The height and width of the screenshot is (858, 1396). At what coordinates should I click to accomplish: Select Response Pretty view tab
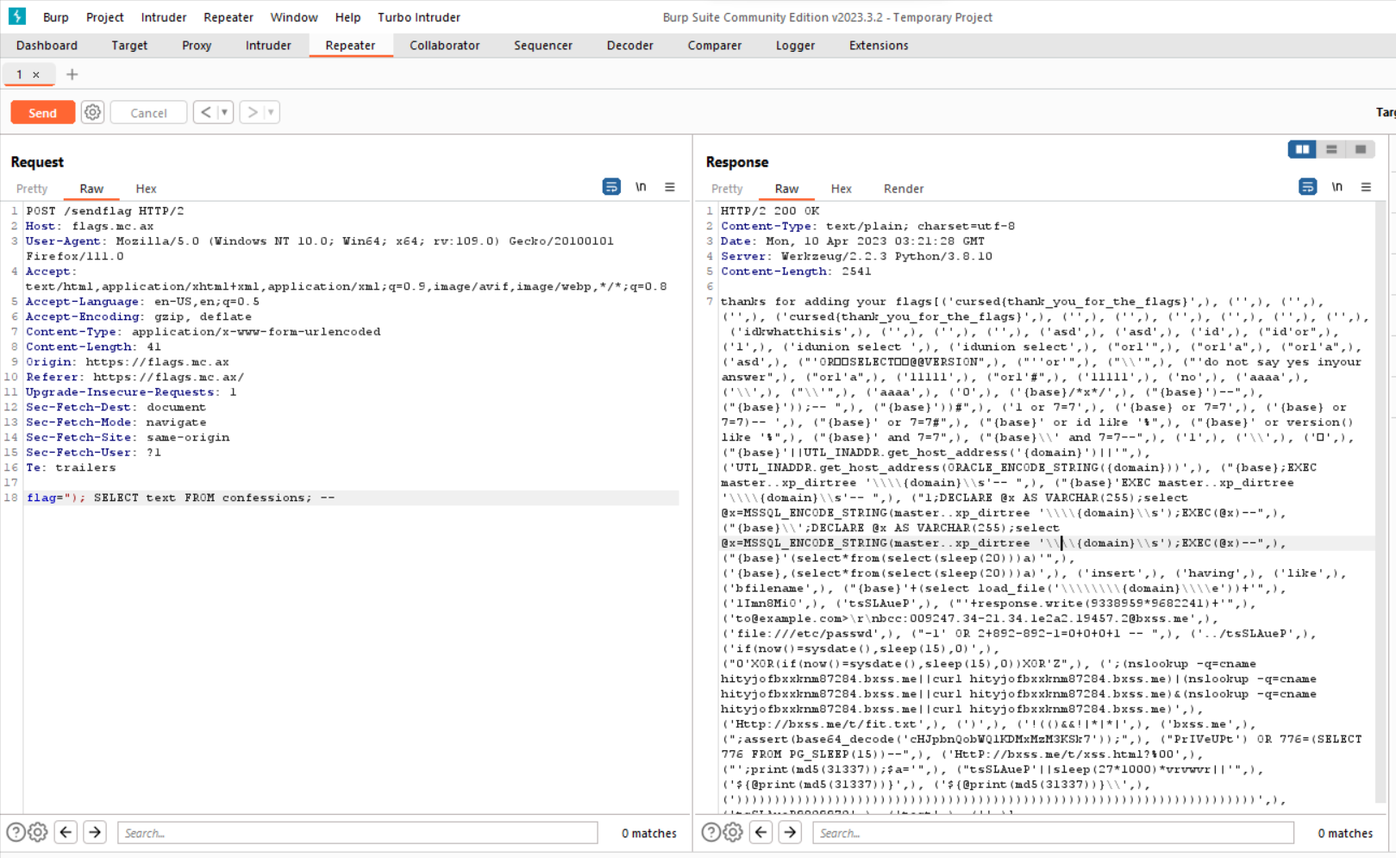click(x=727, y=189)
